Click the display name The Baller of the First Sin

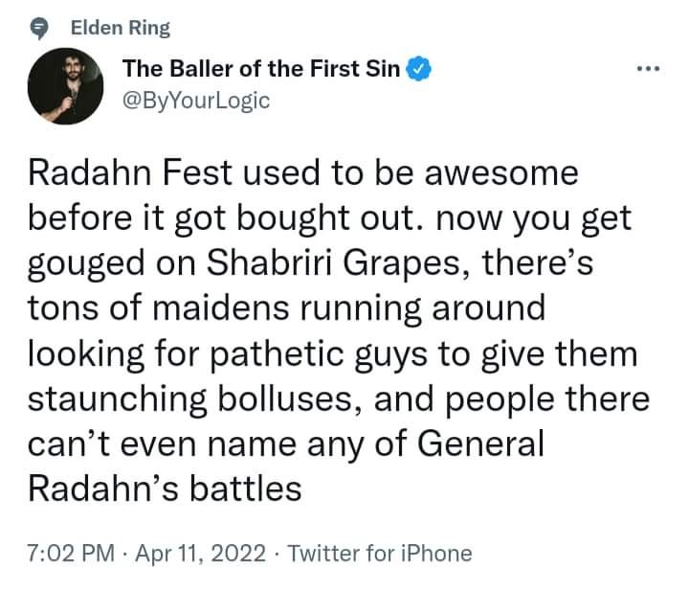(x=261, y=69)
